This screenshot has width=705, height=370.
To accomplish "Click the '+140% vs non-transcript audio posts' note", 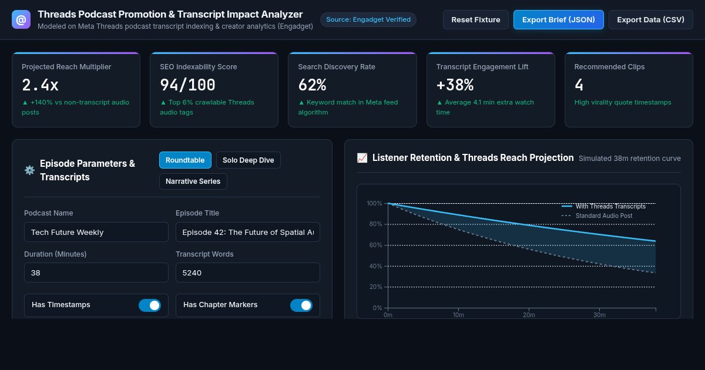I will click(x=76, y=107).
